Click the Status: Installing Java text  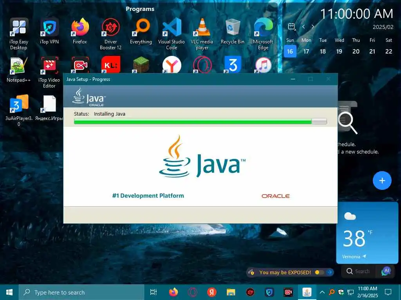(x=99, y=114)
